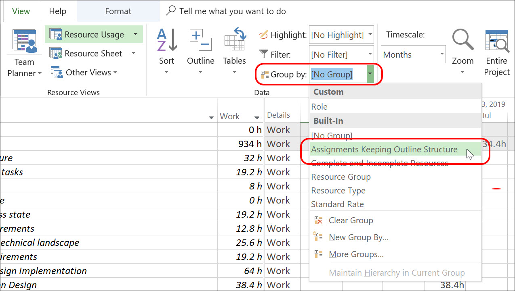Open the Resource Sheet view icon

coord(55,54)
